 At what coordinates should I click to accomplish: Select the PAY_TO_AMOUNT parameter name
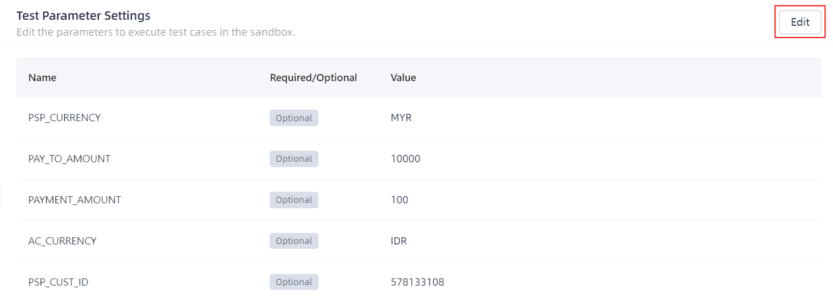[69, 159]
